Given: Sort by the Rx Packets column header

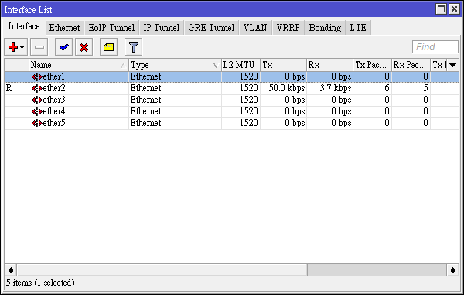Looking at the screenshot, I should coord(411,65).
